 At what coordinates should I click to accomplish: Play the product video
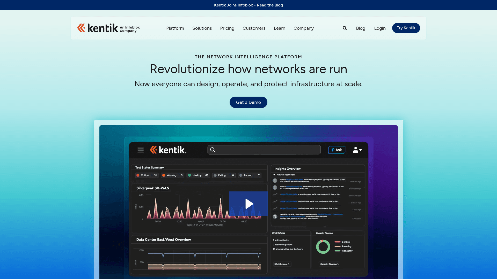click(248, 204)
